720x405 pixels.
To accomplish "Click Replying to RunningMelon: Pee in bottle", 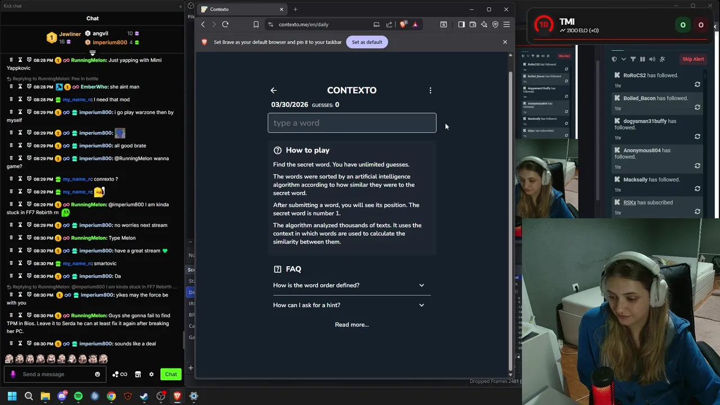I will coord(53,79).
